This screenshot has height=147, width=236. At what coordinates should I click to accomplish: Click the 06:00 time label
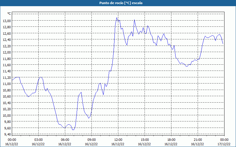pyautogui.click(x=65, y=140)
